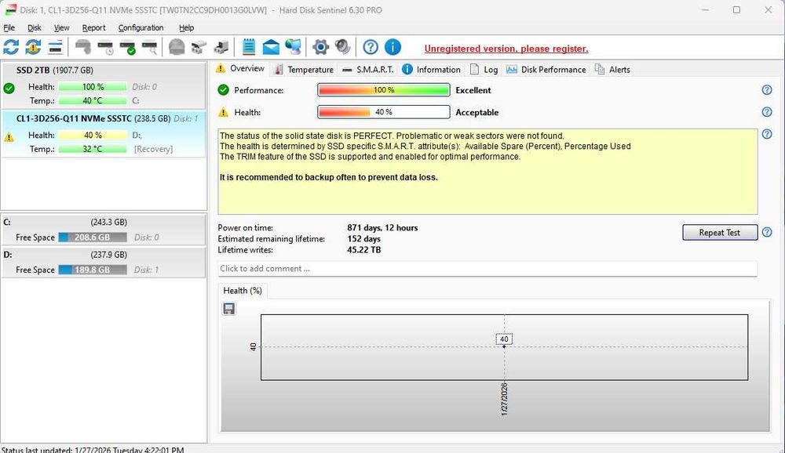This screenshot has width=785, height=453.
Task: Open the View menu
Action: pos(61,28)
